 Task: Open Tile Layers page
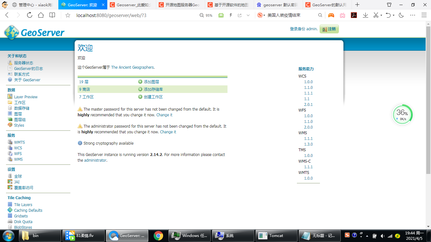coord(23,205)
